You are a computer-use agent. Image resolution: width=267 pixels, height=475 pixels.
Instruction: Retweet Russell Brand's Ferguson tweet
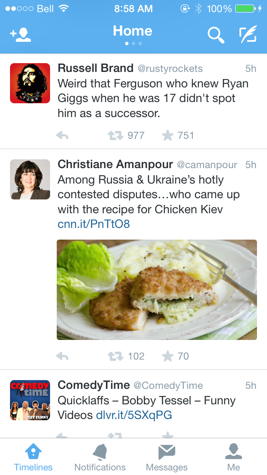116,135
